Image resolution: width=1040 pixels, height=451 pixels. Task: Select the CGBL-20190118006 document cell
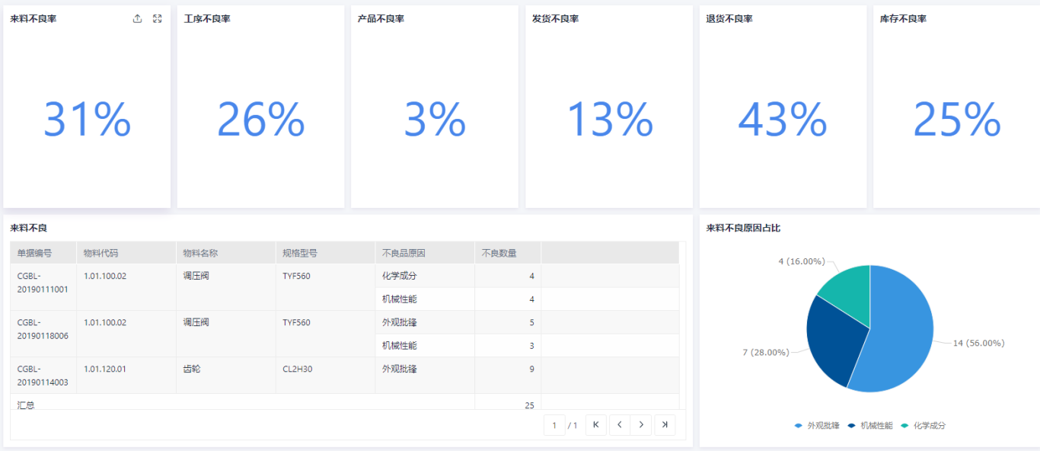[43, 334]
